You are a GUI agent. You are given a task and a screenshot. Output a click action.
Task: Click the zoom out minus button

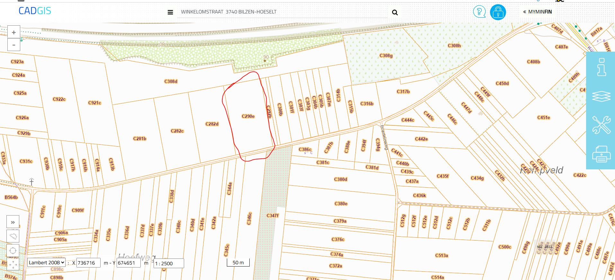(x=14, y=45)
